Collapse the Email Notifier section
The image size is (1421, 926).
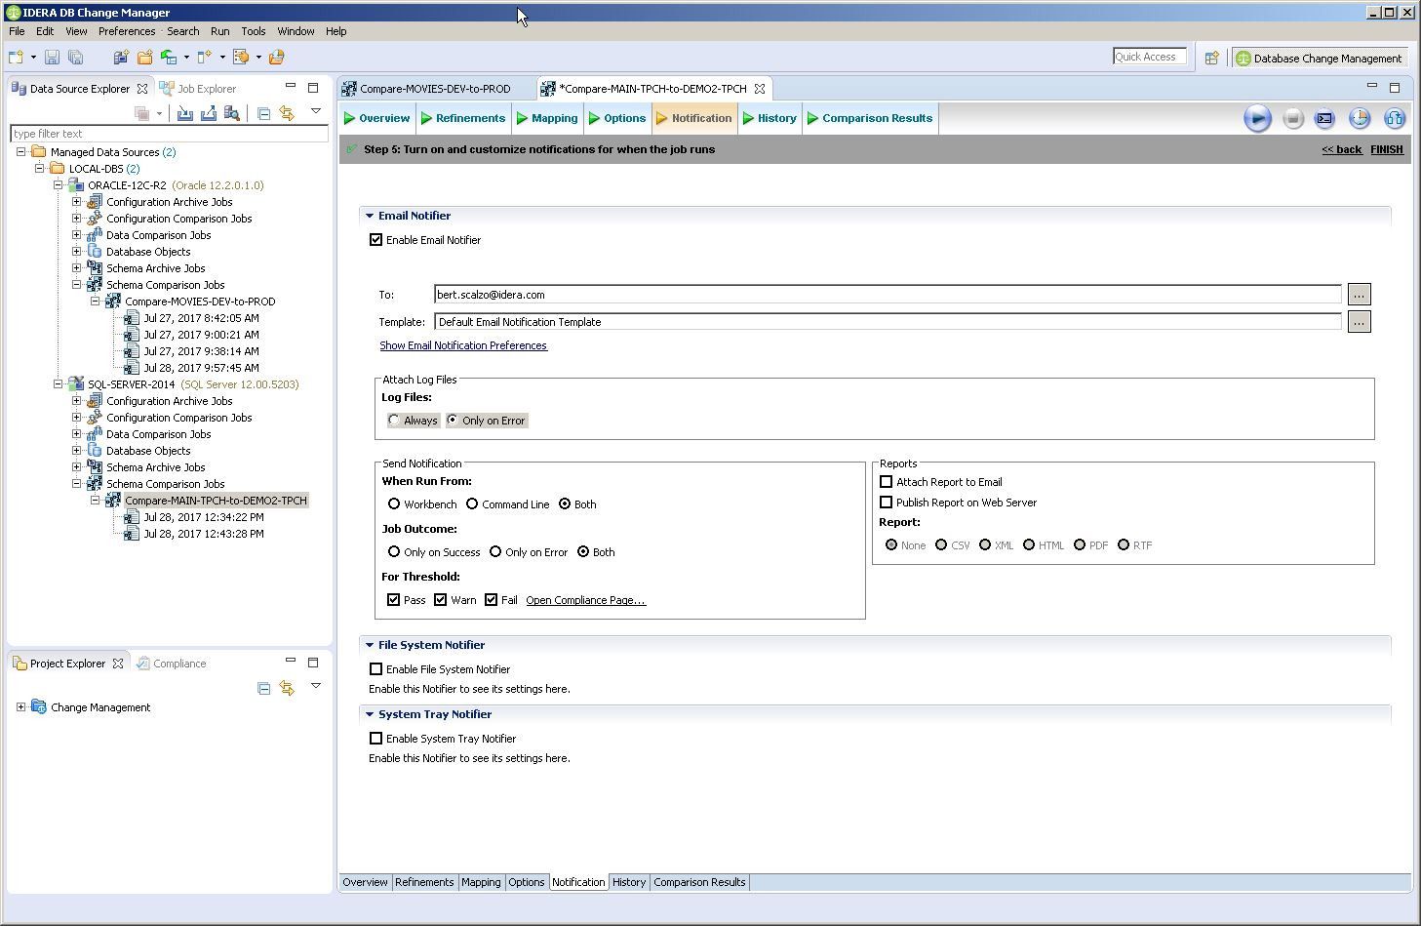pos(370,216)
